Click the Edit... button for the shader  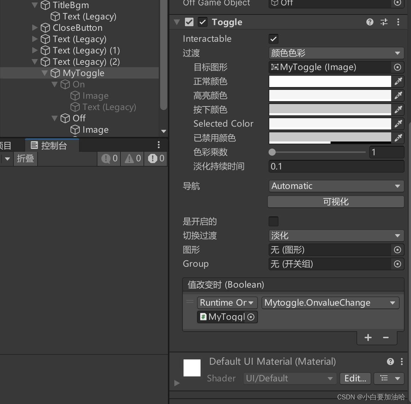[355, 378]
